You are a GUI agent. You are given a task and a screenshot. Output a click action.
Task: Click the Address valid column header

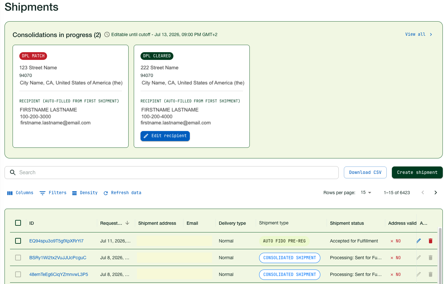(x=402, y=223)
